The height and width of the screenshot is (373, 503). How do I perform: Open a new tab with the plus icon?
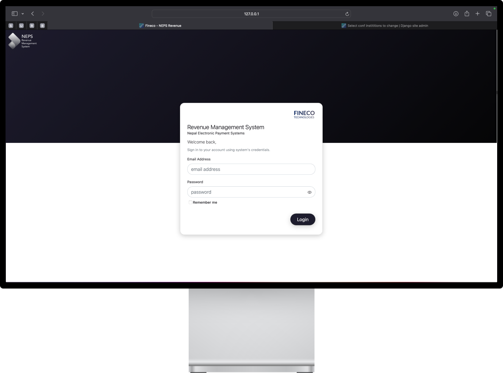(477, 13)
